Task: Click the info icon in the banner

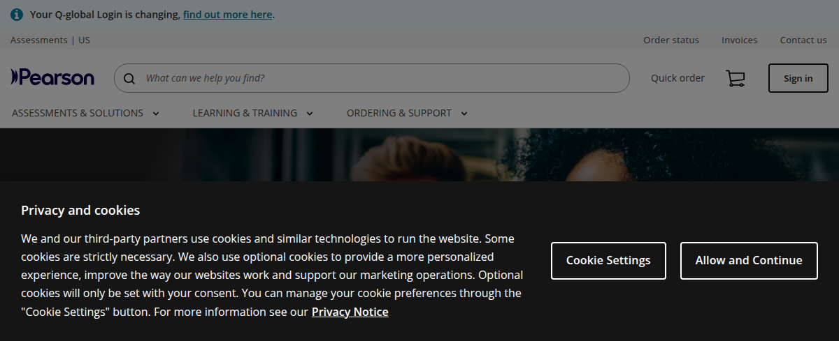Action: click(x=17, y=15)
